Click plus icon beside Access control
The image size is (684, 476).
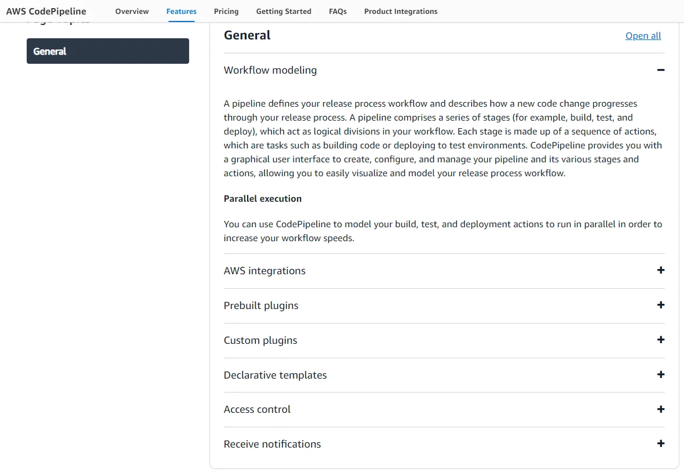click(660, 409)
